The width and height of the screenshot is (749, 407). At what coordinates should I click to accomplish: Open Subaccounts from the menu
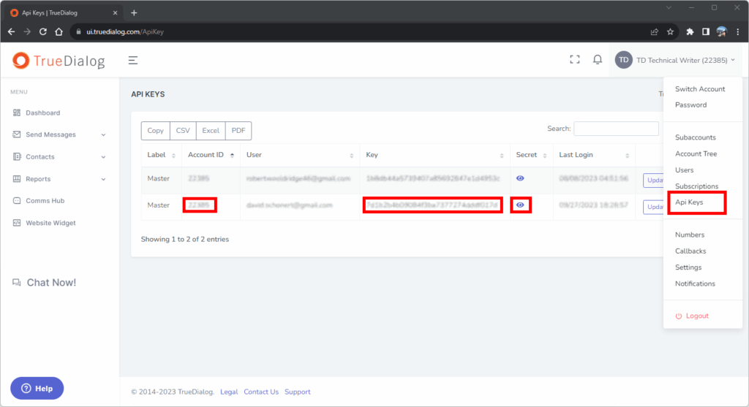[x=696, y=137]
